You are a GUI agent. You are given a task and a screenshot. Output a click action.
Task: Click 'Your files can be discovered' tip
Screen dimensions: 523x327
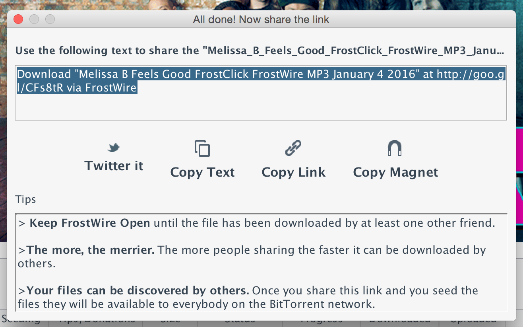(248, 290)
